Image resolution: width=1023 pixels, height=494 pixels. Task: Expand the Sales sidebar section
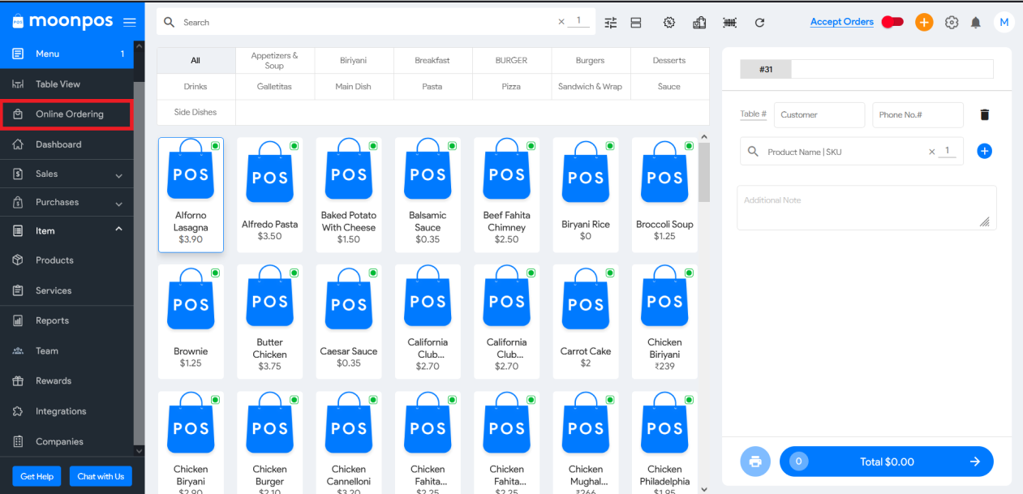118,174
